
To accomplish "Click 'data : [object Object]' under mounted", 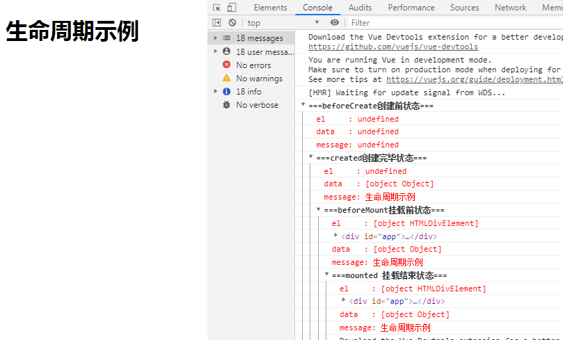I will coord(395,314).
